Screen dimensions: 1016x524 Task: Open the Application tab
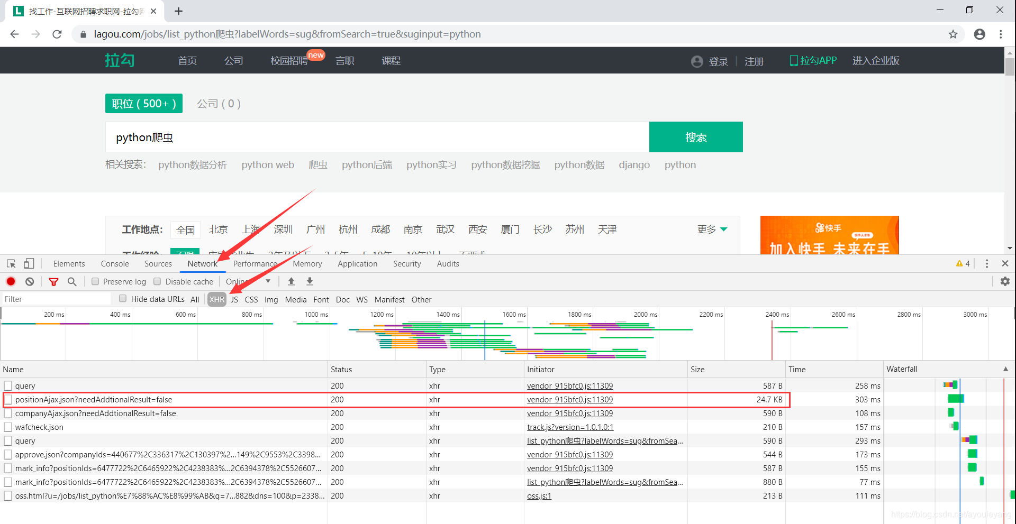click(358, 263)
